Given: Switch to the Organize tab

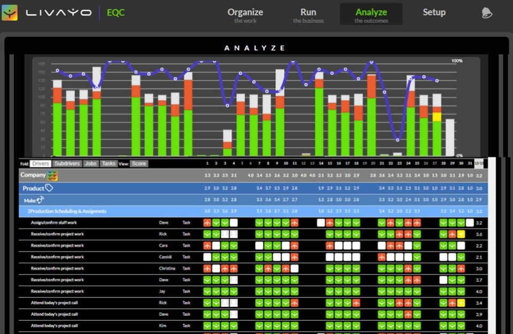Looking at the screenshot, I should [x=245, y=12].
